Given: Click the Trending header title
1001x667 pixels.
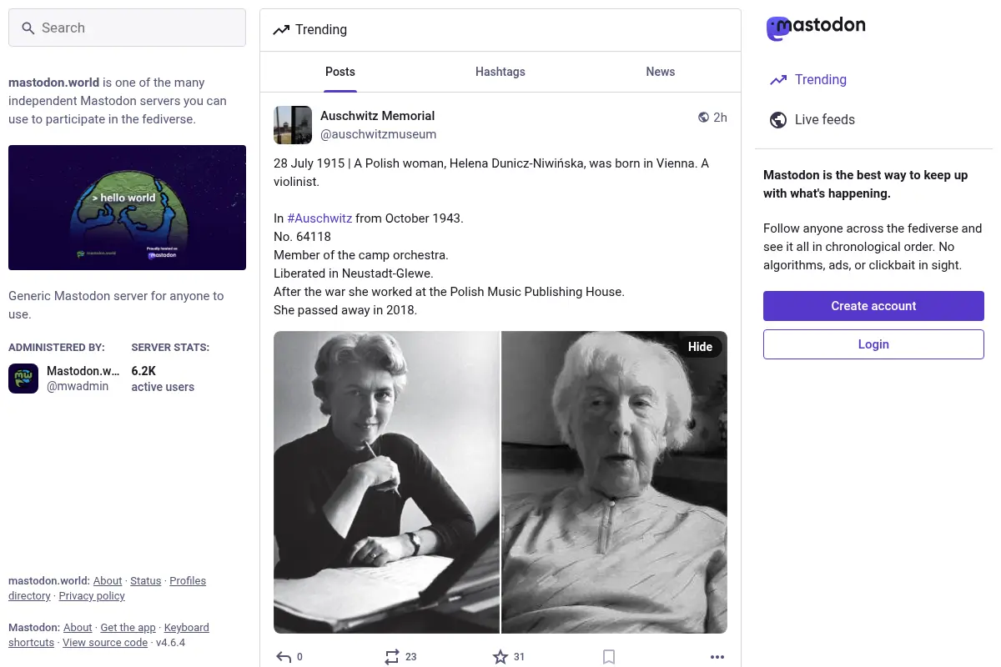Looking at the screenshot, I should coord(321,30).
